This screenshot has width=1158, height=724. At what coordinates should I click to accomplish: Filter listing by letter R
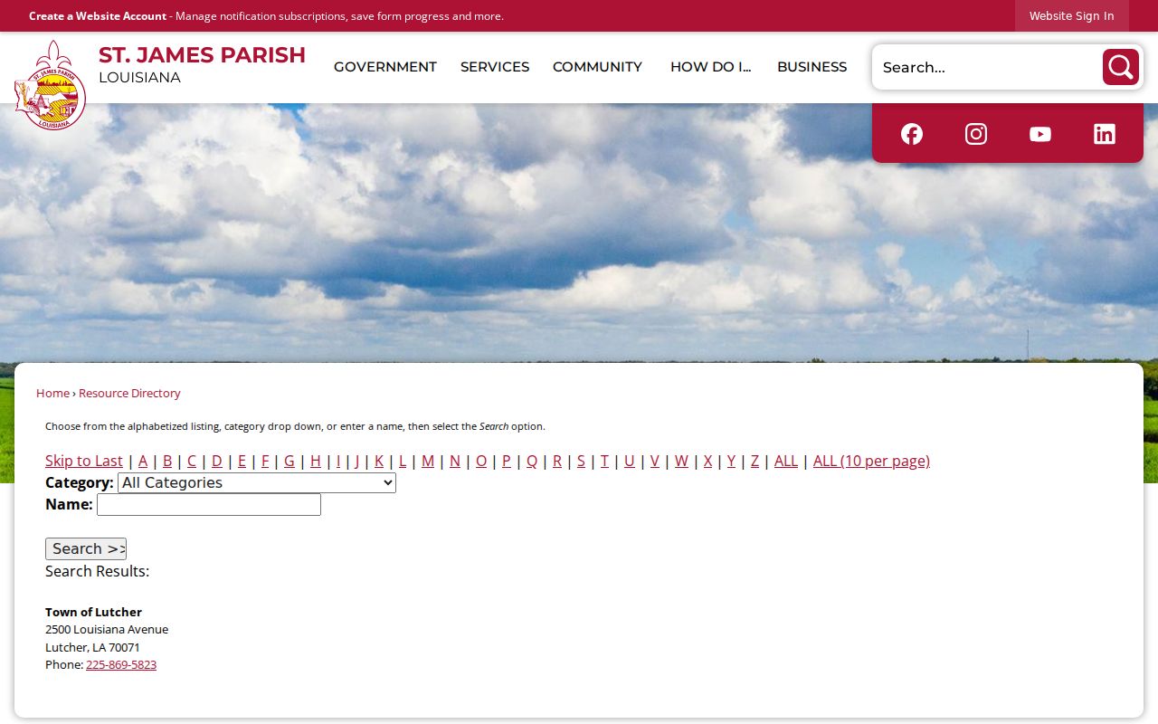(557, 462)
